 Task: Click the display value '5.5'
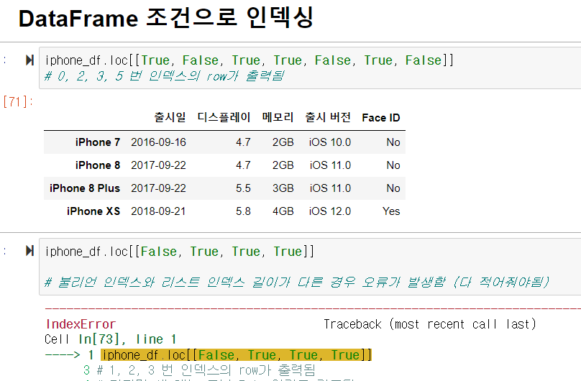click(x=243, y=188)
